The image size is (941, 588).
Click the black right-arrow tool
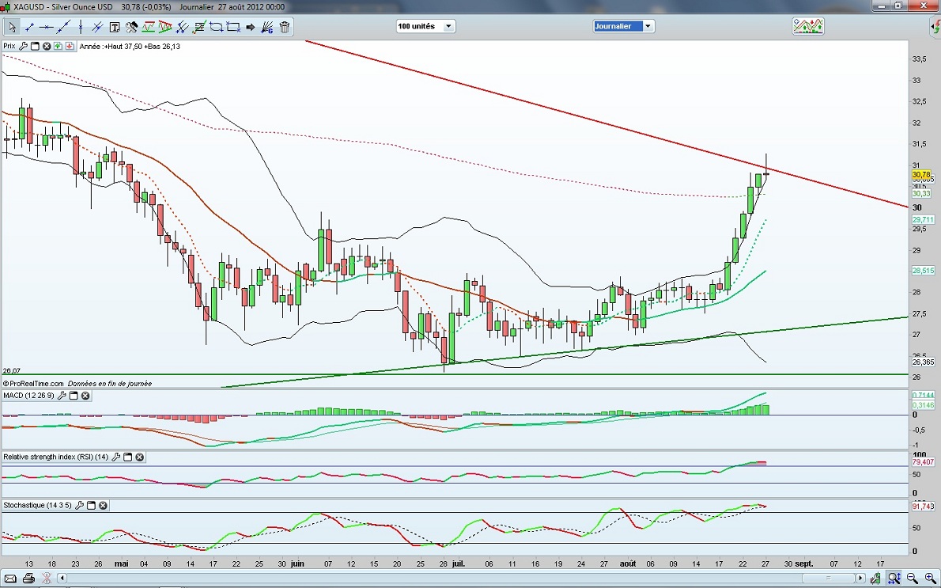point(251,27)
